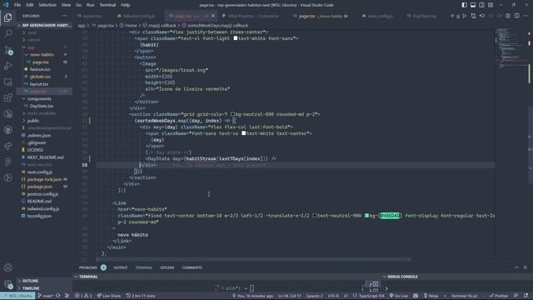Screen dimensions: 533x300
Task: Open tailwind.config.js in Explorer
Action: 43,209
